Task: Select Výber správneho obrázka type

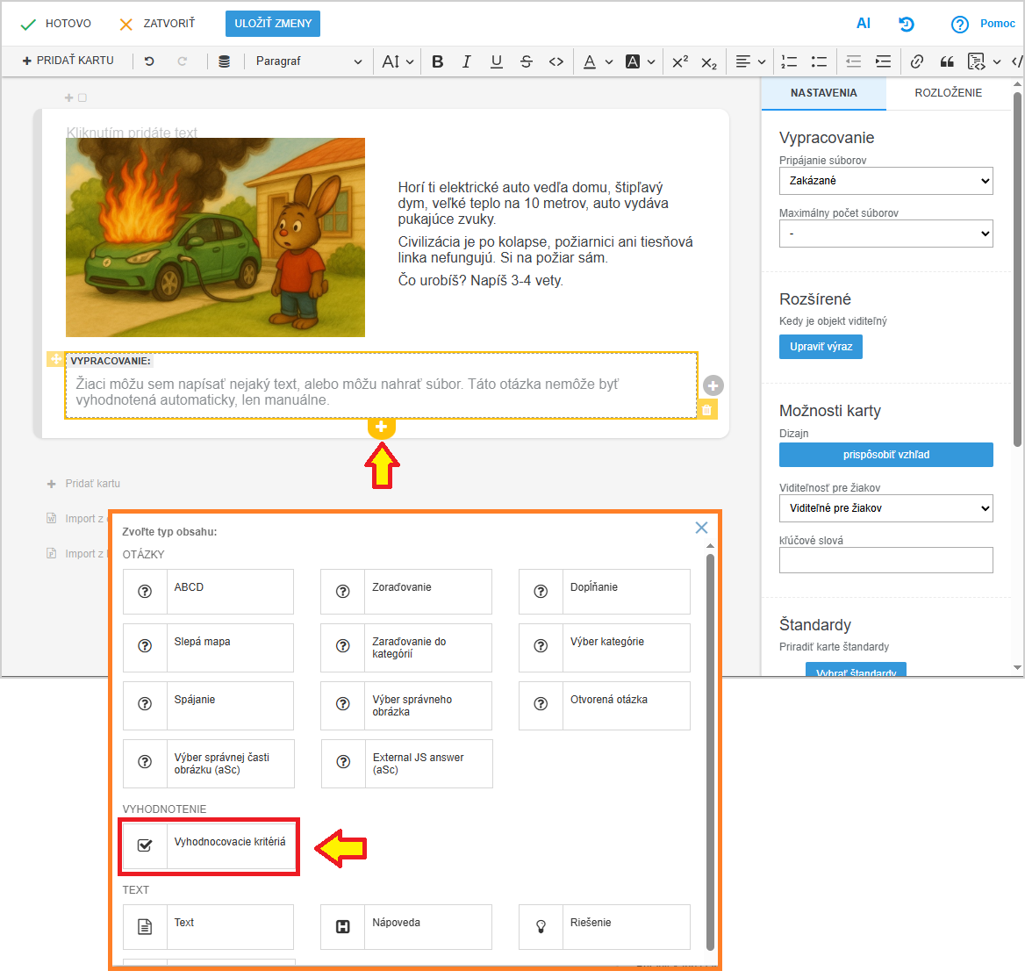Action: click(406, 705)
